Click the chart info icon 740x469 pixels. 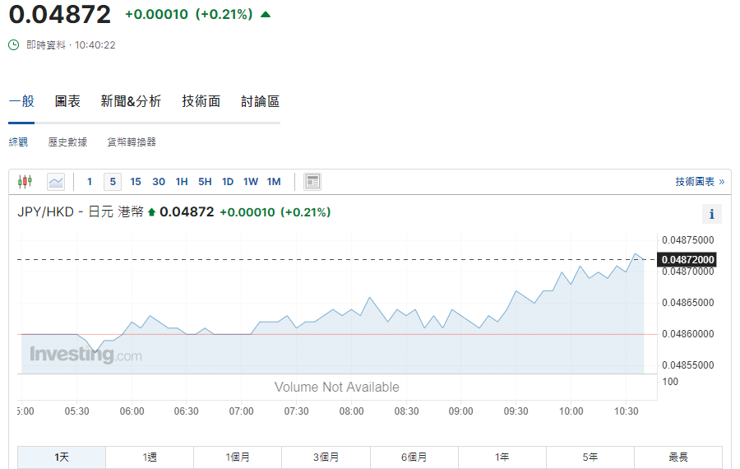711,214
